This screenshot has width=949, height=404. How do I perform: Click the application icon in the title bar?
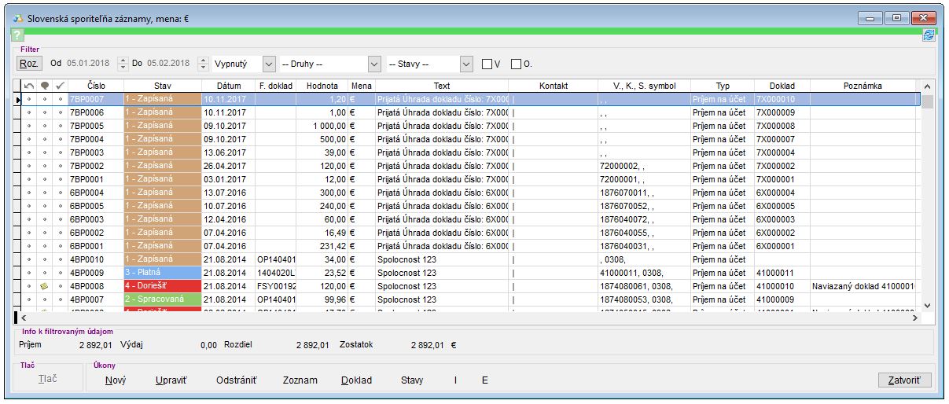coord(17,17)
